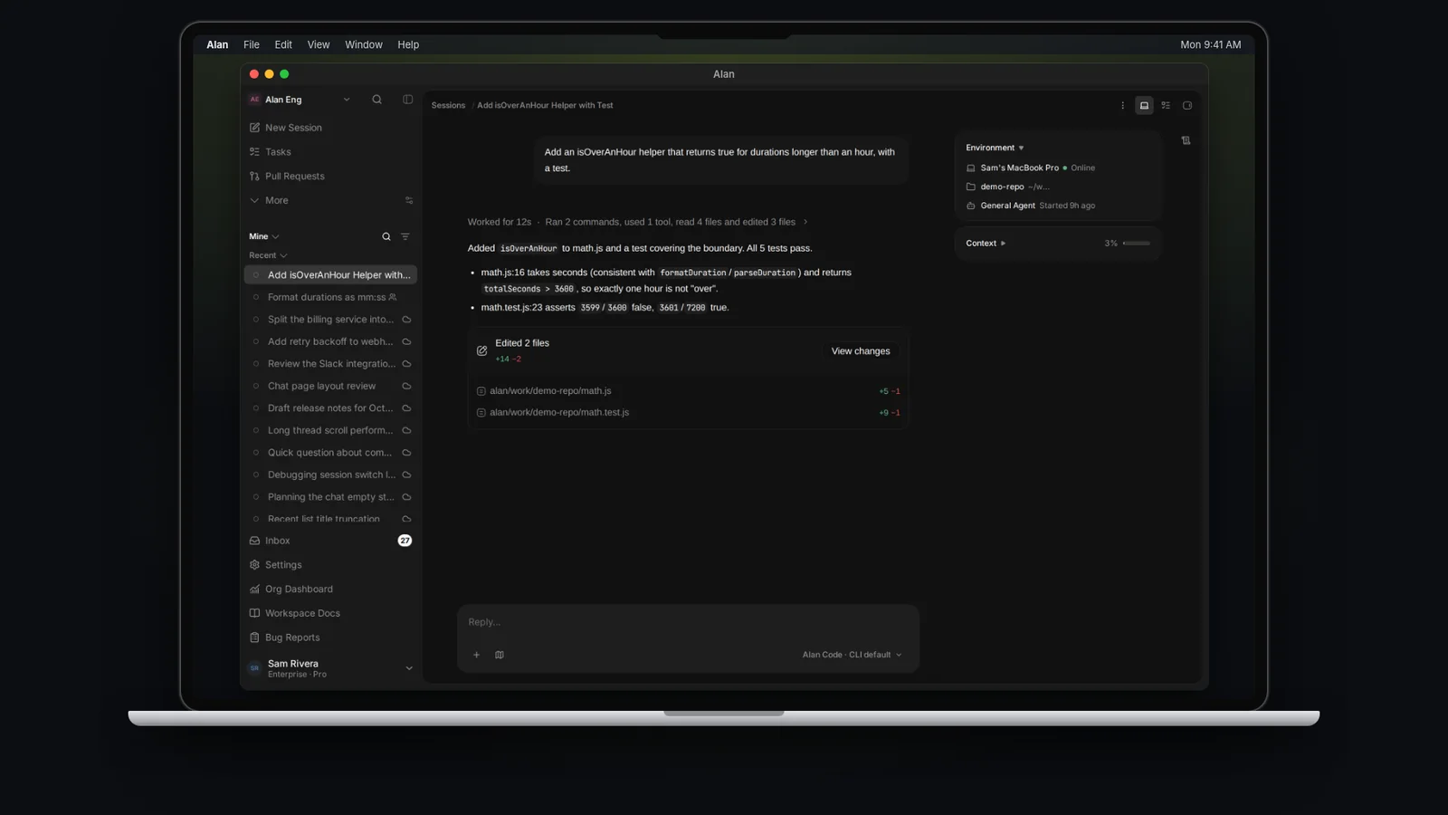Click the book icon in reply box
This screenshot has width=1448, height=815.
coord(500,655)
